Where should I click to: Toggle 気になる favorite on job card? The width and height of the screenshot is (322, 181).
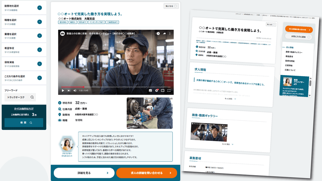click(171, 6)
